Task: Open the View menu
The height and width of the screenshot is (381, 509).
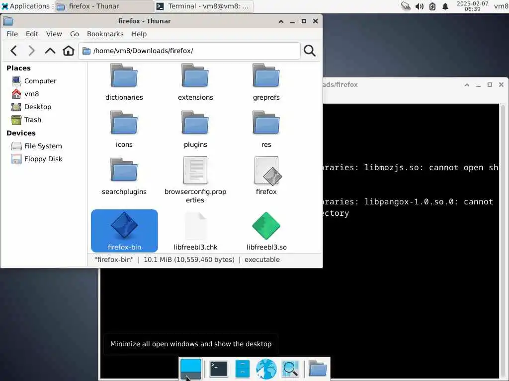Action: point(54,34)
